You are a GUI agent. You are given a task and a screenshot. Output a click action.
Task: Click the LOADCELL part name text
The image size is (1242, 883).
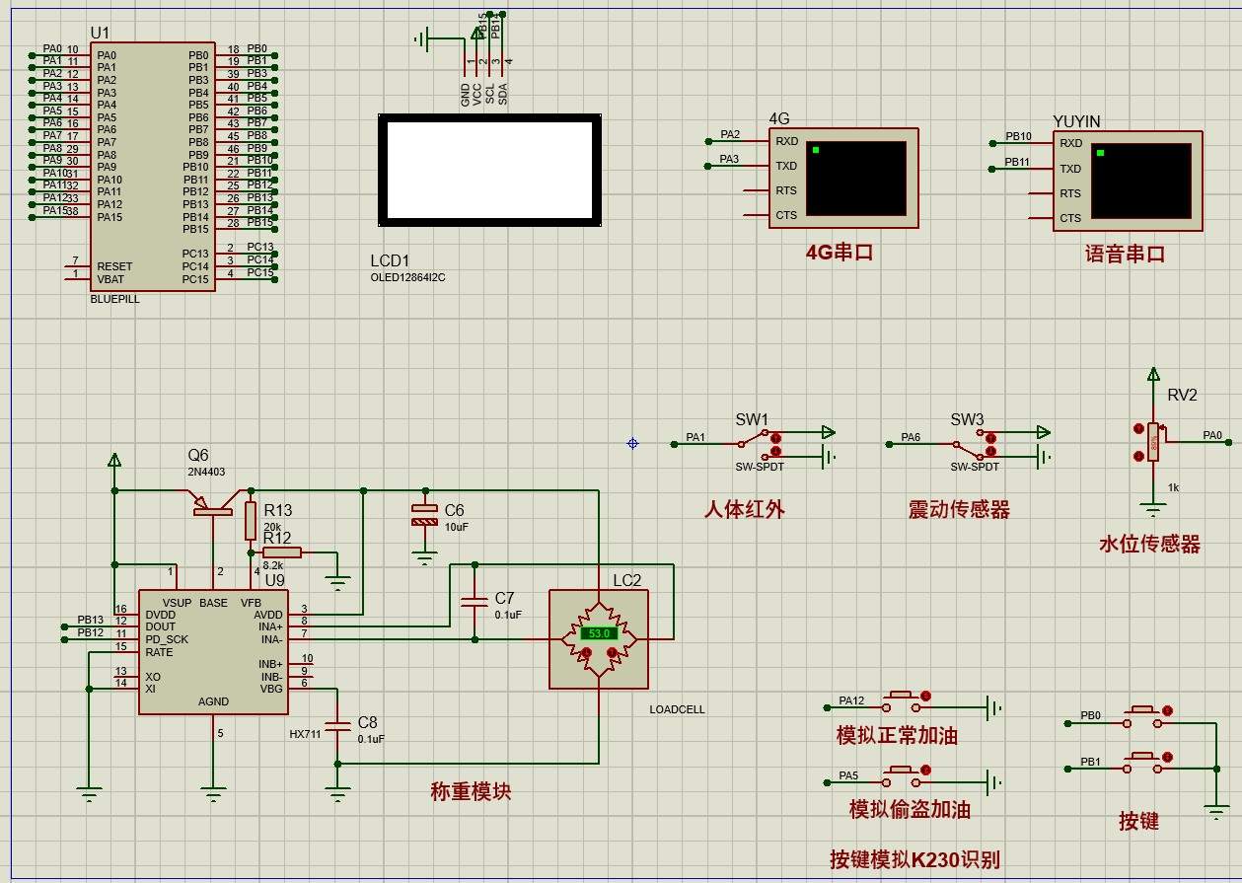[678, 709]
